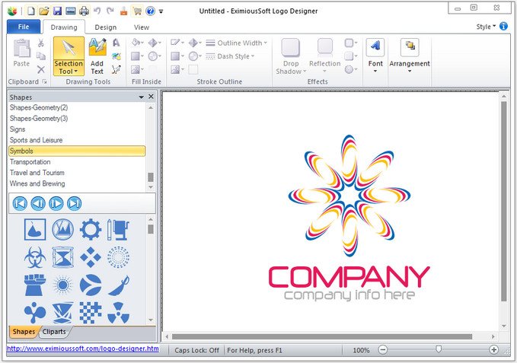The width and height of the screenshot is (517, 363).
Task: Click the New document icon in quick toolbar
Action: (x=30, y=11)
